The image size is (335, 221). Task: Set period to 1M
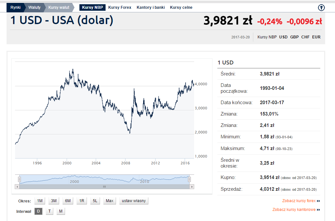point(40,201)
